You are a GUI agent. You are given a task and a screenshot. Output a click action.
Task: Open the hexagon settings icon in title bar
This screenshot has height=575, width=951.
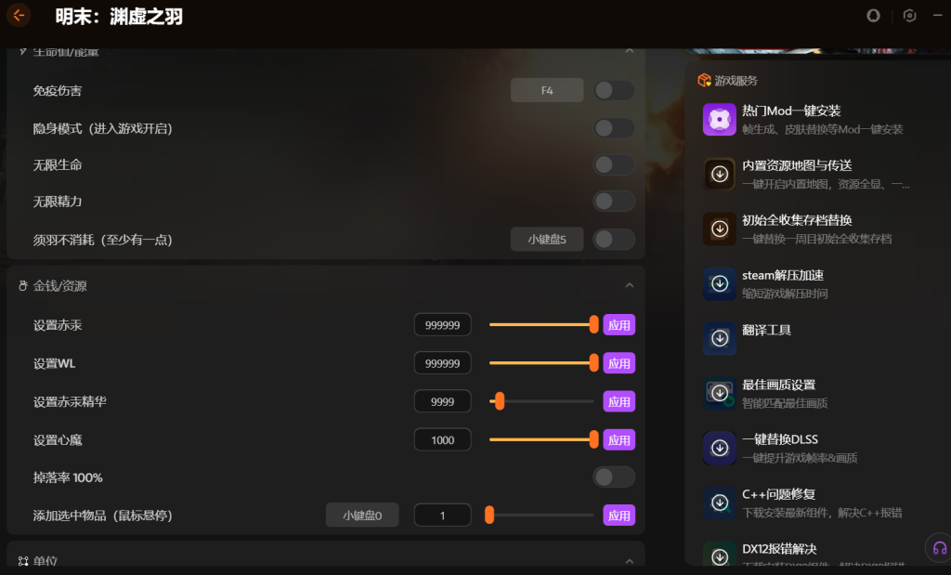[909, 16]
